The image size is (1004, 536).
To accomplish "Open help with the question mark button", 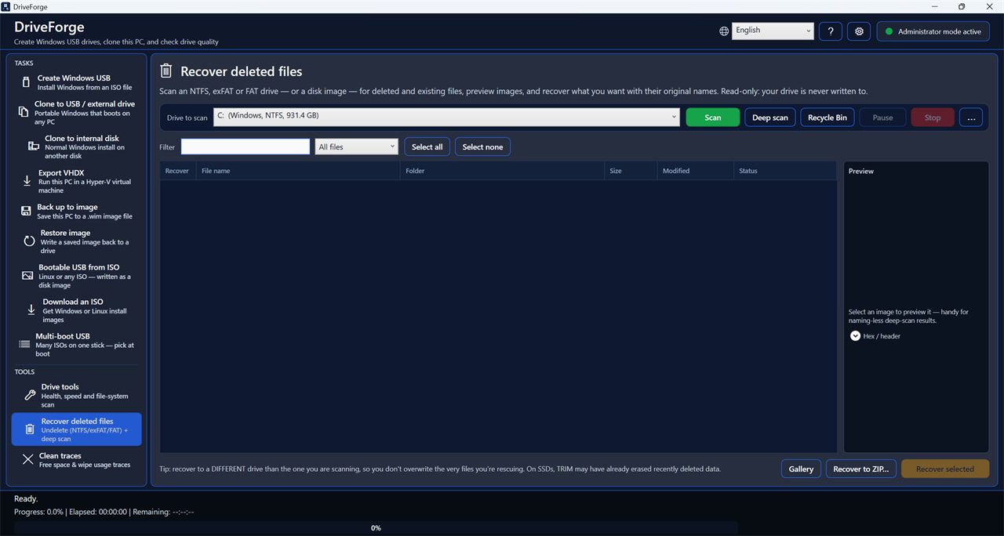I will pyautogui.click(x=831, y=31).
